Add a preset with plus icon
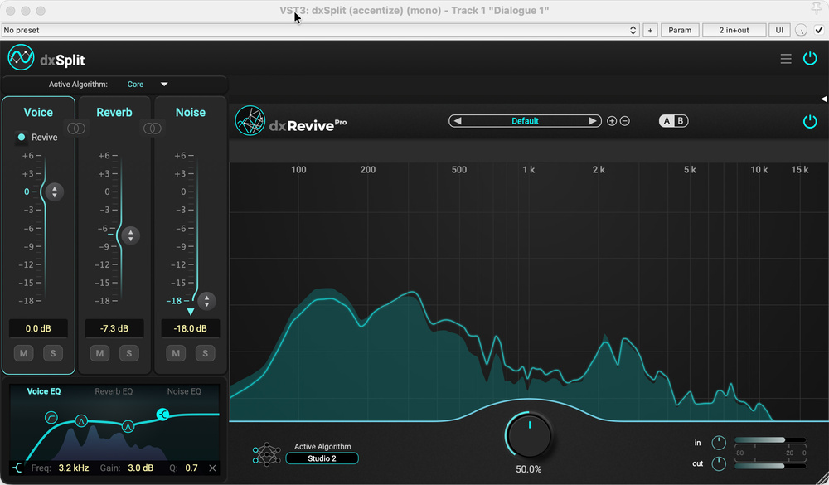 pos(612,121)
